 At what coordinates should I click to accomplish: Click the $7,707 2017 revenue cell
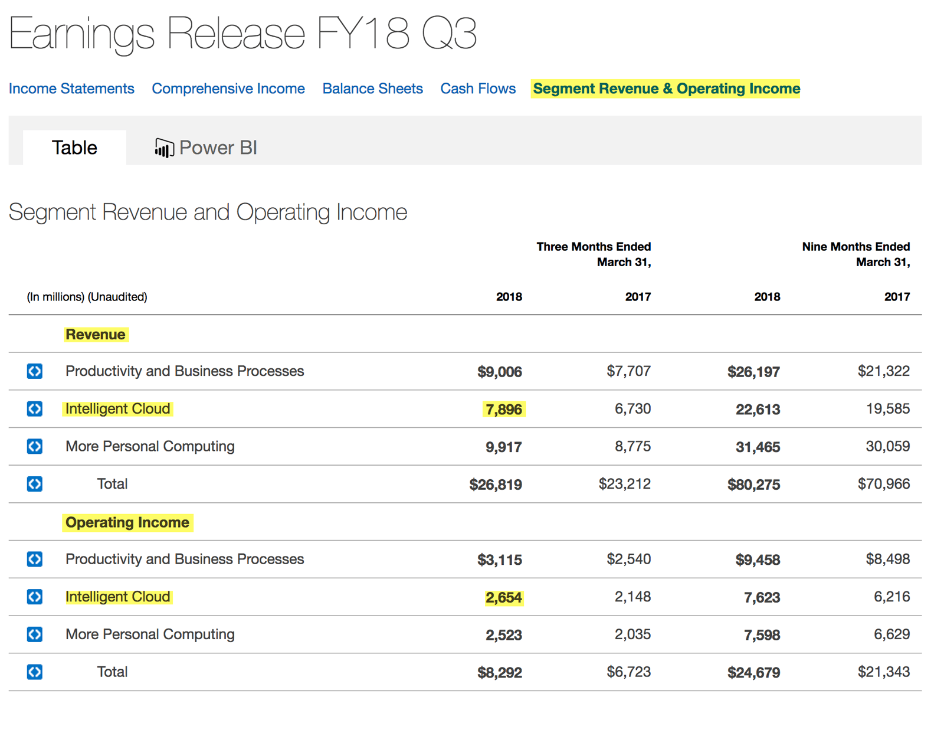629,371
